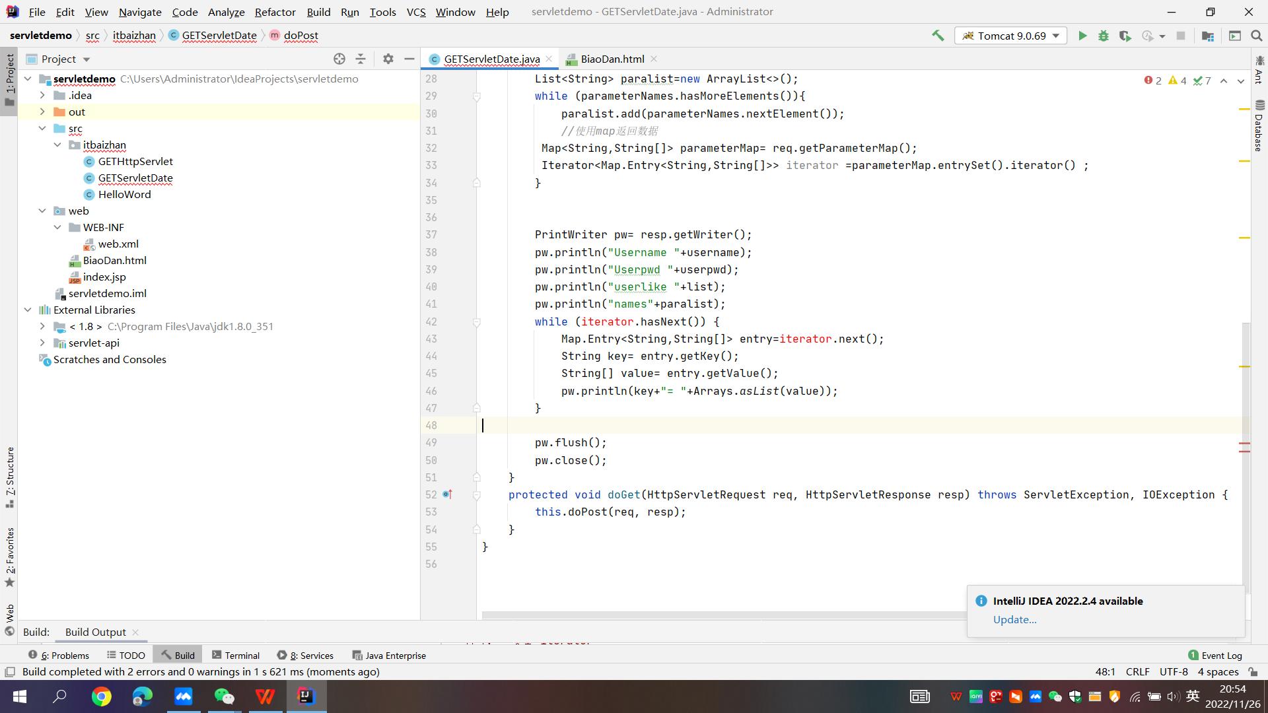Open the TODO tool window

click(x=125, y=656)
